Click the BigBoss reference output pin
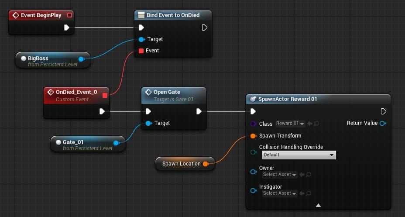 point(81,59)
